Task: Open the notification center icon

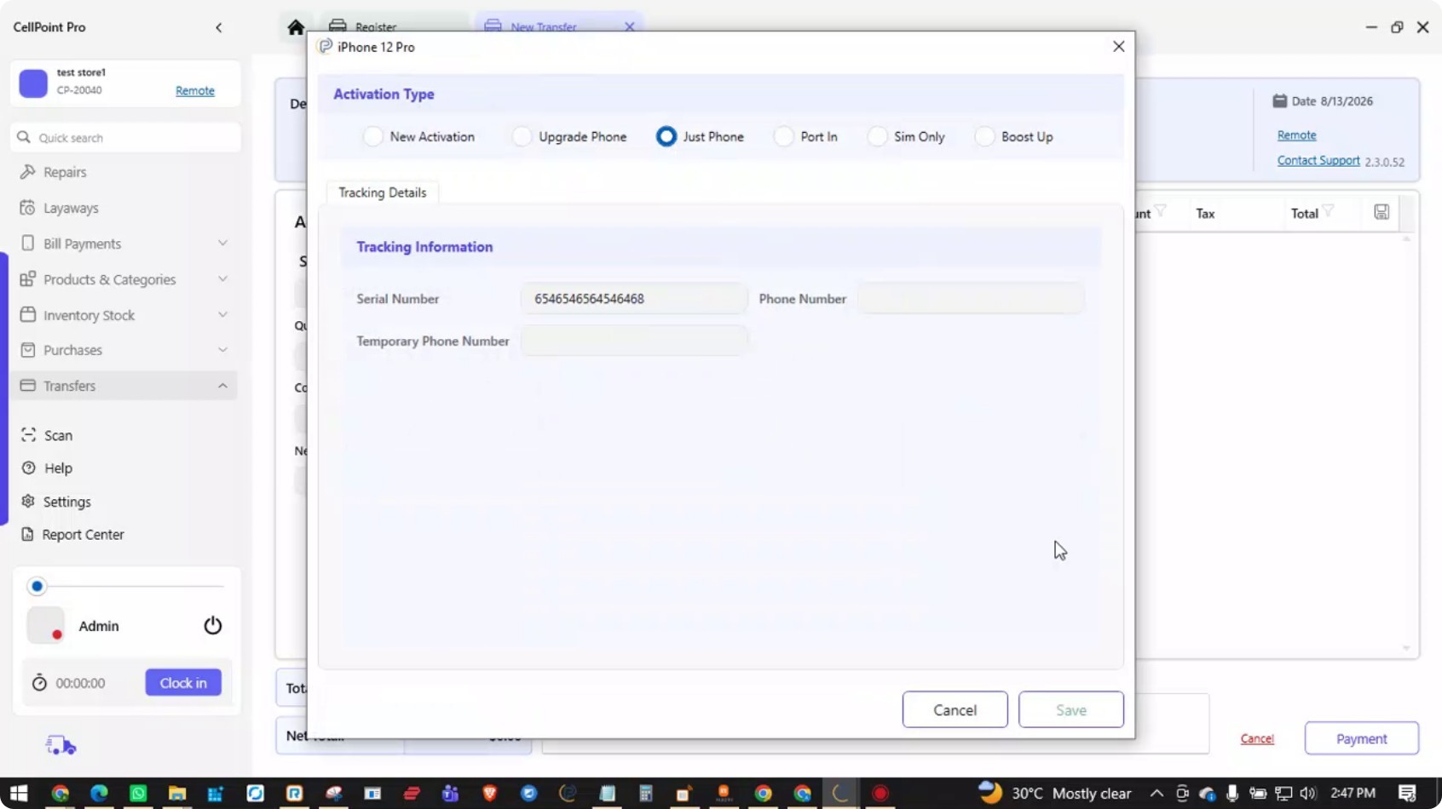Action: click(x=1407, y=794)
